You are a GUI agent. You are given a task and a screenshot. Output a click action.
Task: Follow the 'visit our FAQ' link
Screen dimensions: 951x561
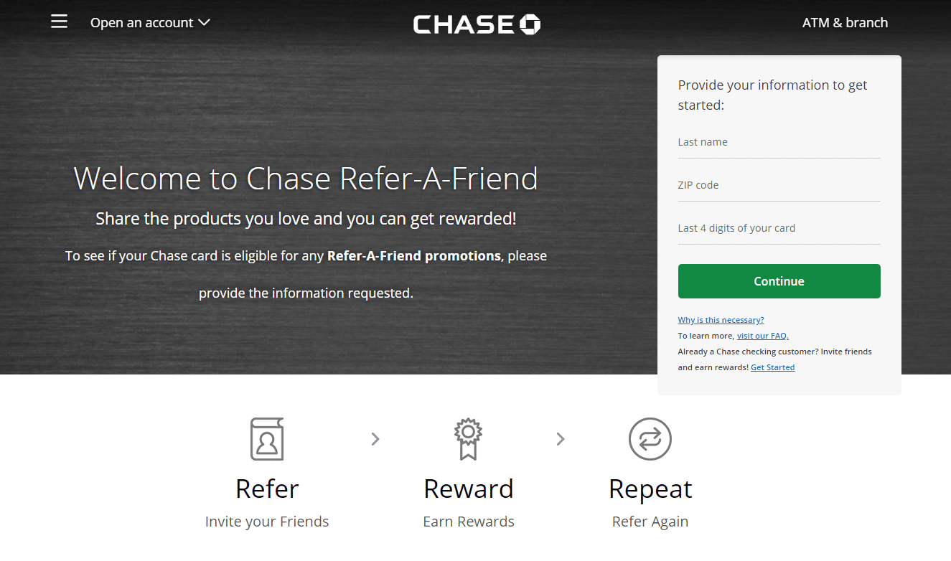pyautogui.click(x=762, y=336)
